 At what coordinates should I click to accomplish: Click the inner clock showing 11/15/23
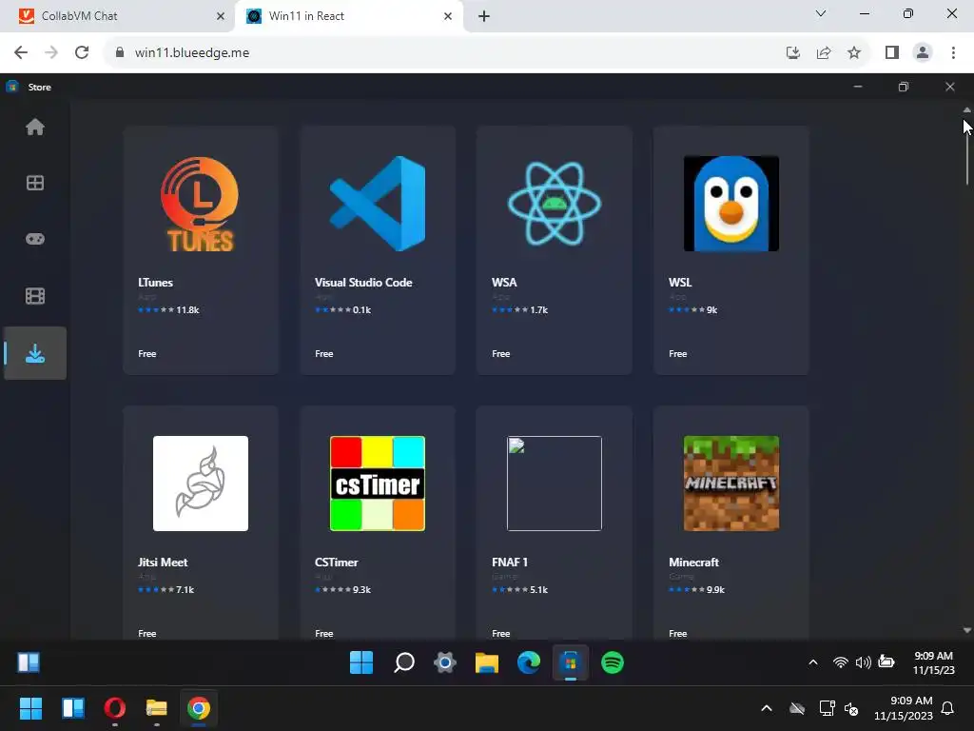click(x=933, y=662)
